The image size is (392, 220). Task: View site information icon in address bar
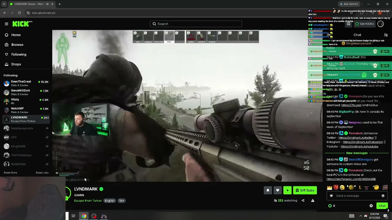[28, 13]
